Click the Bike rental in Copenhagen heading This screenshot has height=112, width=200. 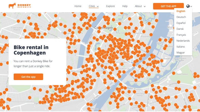pos(31,50)
